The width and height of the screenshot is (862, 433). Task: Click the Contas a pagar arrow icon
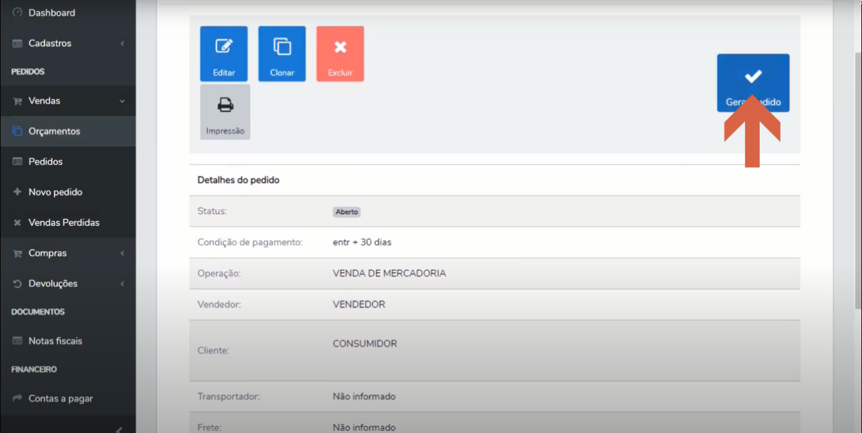click(x=17, y=399)
